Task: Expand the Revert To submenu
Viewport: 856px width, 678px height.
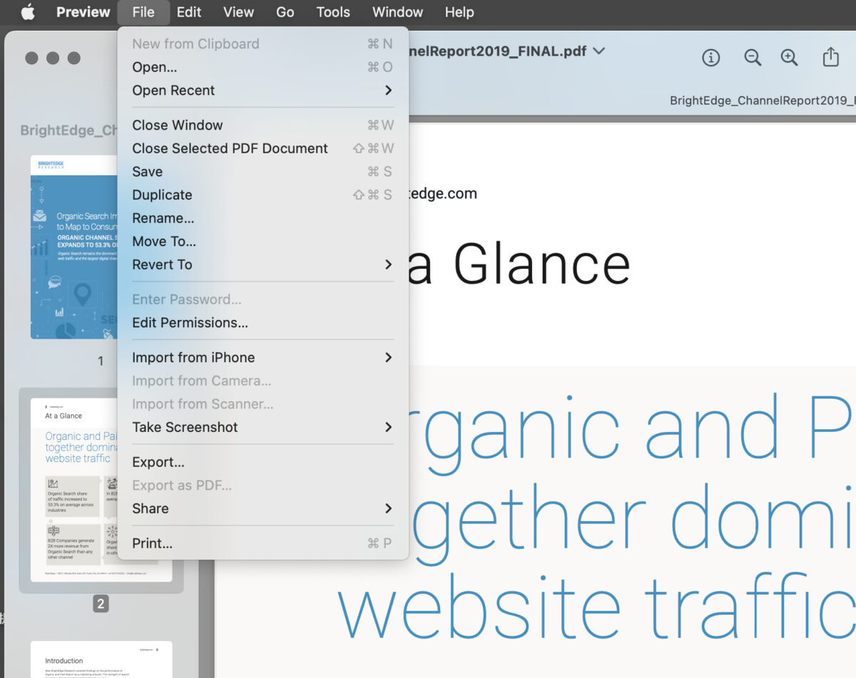Action: 263,264
